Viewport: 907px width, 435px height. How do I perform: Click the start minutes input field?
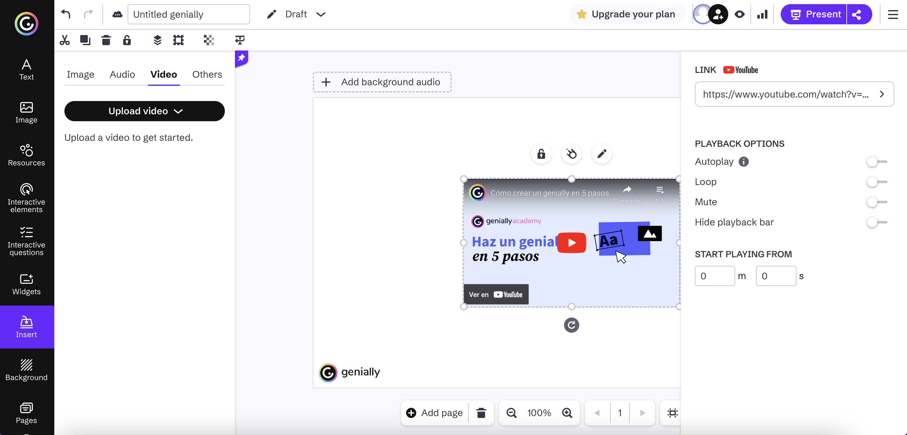pos(714,276)
